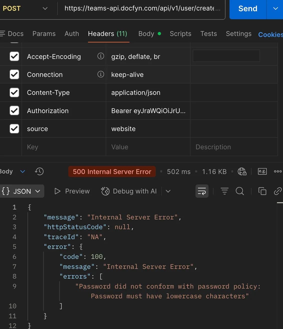The width and height of the screenshot is (283, 329).
Task: Click the Preview play icon
Action: tap(57, 191)
